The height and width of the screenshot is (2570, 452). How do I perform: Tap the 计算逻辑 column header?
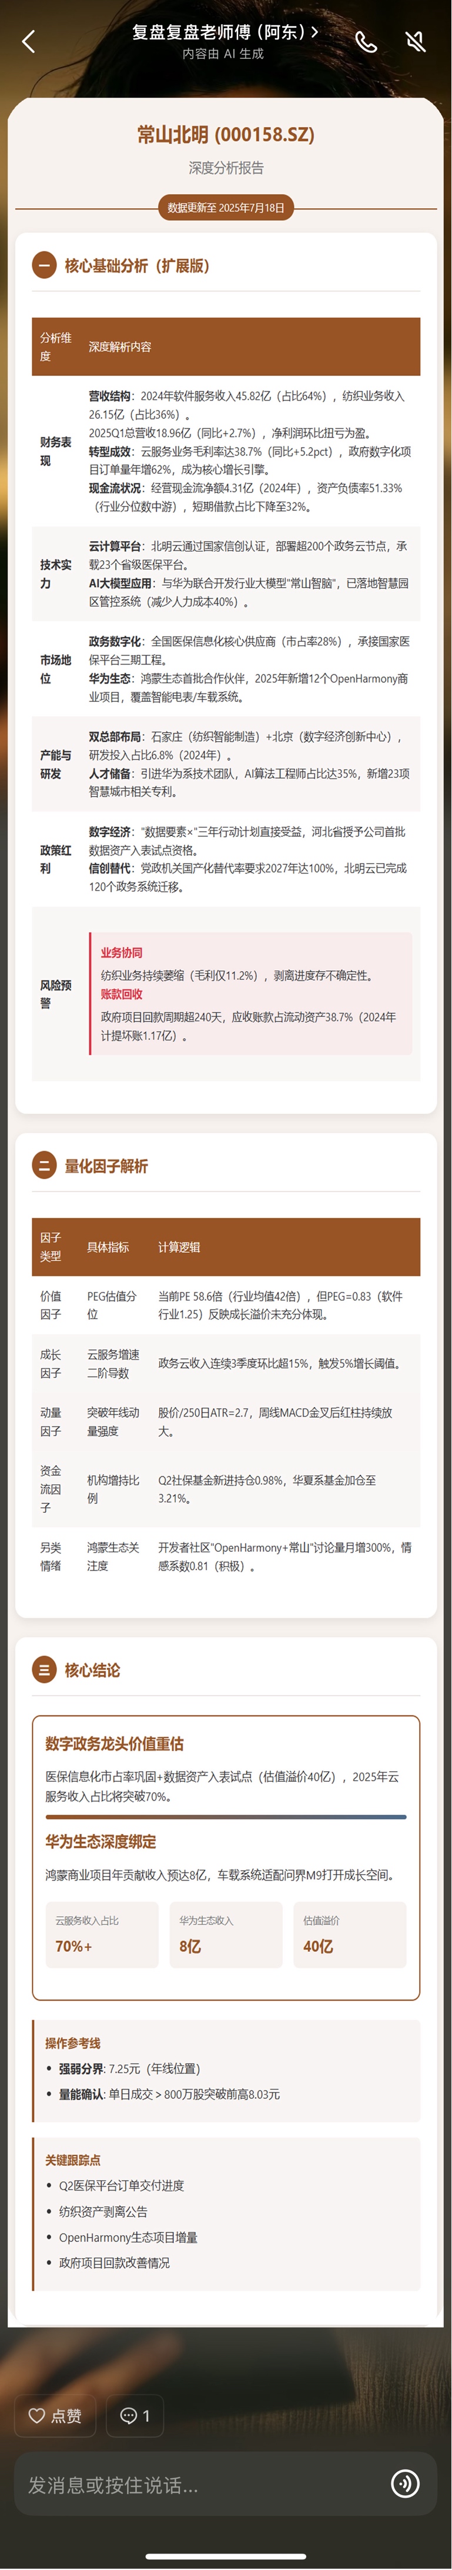click(179, 1246)
